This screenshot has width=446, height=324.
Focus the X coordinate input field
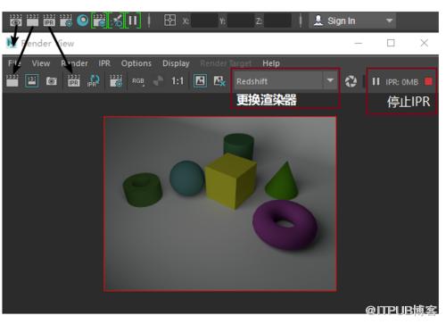(x=204, y=21)
